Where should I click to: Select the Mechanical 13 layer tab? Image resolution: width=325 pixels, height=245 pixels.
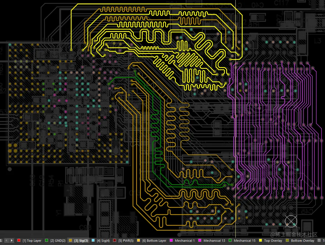(x=212, y=241)
